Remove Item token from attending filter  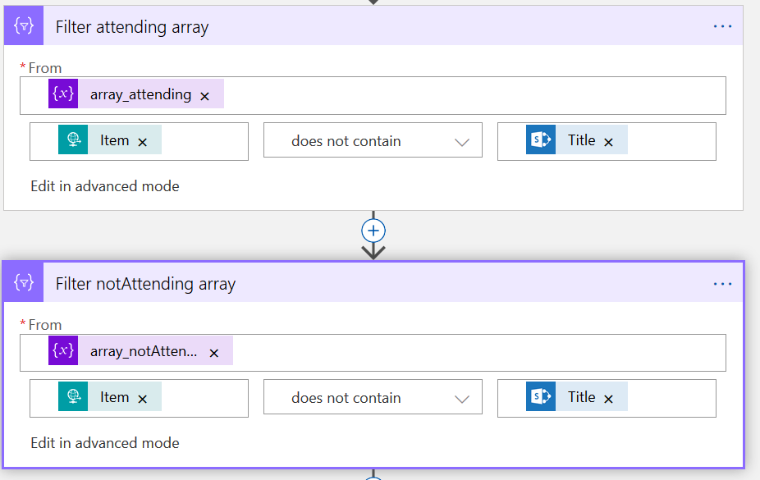(143, 142)
